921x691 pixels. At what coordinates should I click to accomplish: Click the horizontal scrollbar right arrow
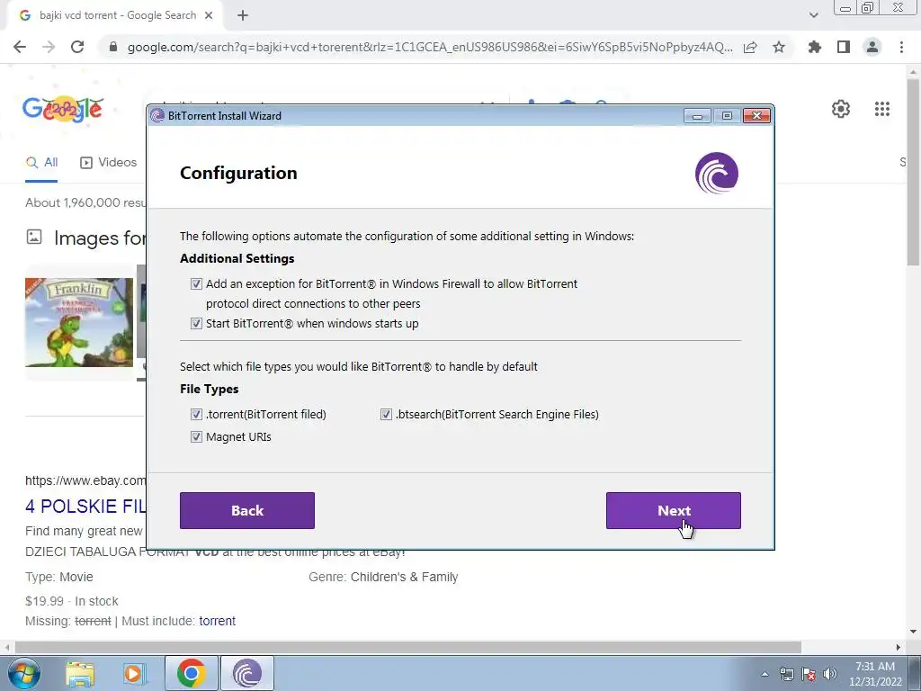click(899, 648)
